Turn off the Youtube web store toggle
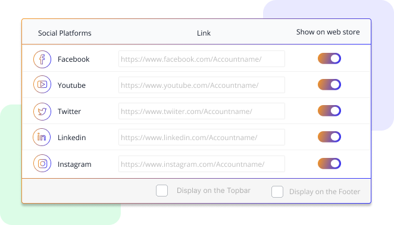 tap(329, 85)
